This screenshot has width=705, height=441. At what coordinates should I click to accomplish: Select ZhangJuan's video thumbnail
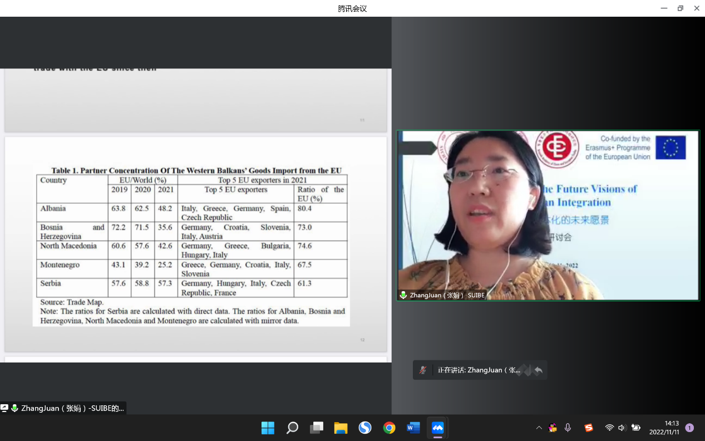coord(548,215)
